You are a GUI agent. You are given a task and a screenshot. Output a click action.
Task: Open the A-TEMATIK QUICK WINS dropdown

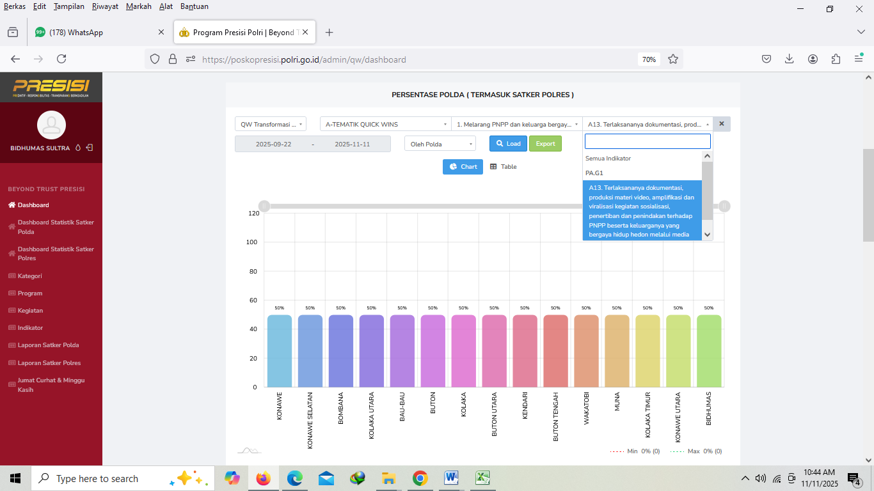tap(385, 124)
